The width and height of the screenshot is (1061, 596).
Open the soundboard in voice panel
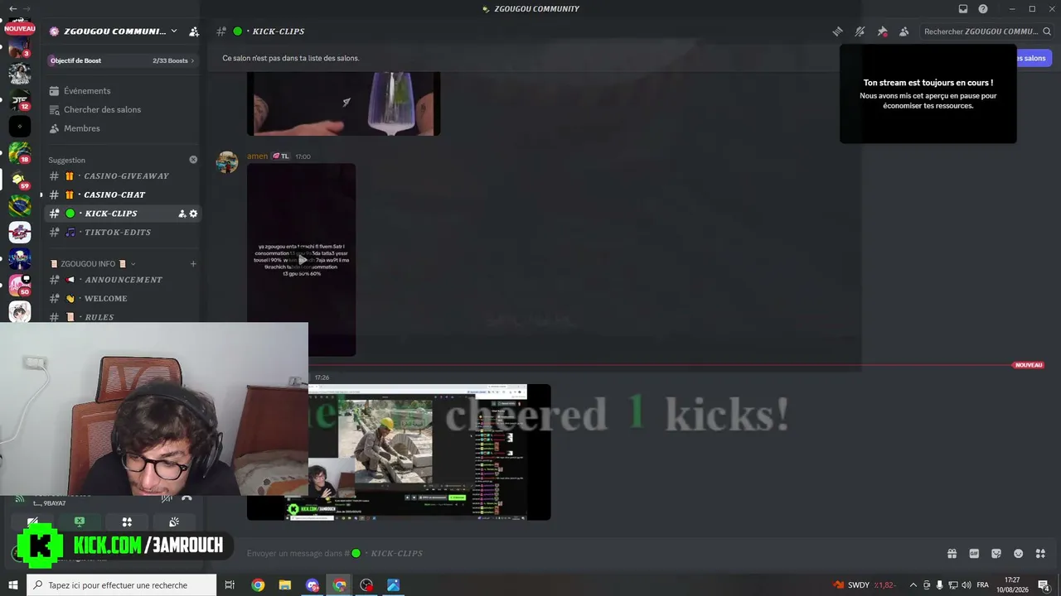[x=174, y=522]
